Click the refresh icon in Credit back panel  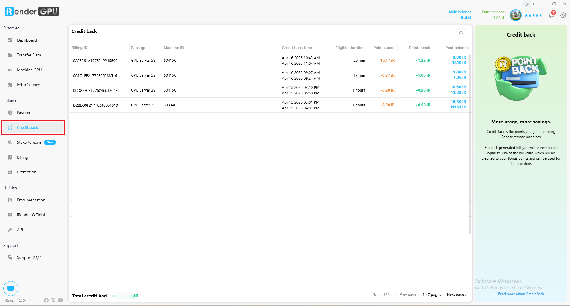tap(461, 33)
